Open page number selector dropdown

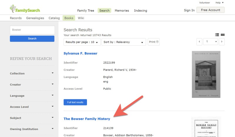[x=211, y=42]
